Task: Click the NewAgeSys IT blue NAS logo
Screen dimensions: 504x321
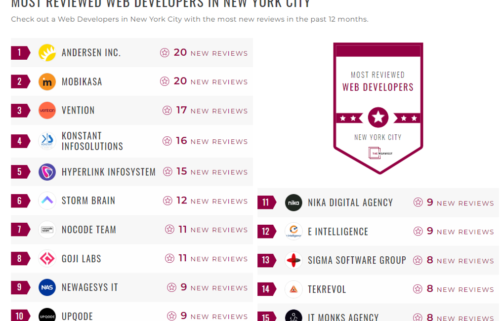Action: 47,287
